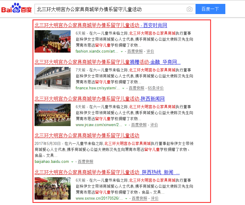Open 百度快照 for finance.hsw.cn result
Viewport: 245px width, 205px height.
click(137, 88)
